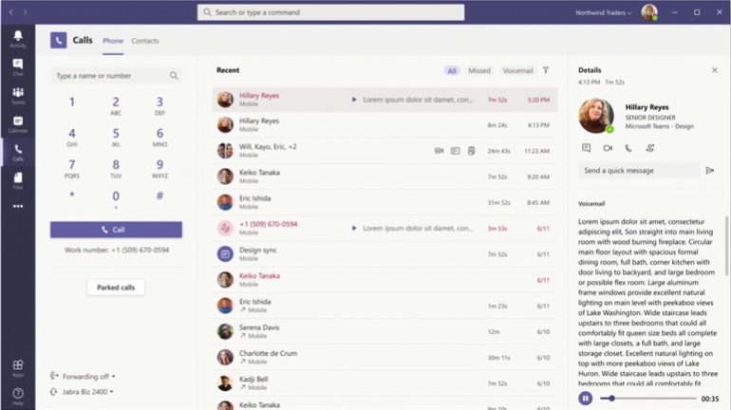The height and width of the screenshot is (410, 731).
Task: Send the quick message with the arrow icon
Action: click(x=709, y=171)
